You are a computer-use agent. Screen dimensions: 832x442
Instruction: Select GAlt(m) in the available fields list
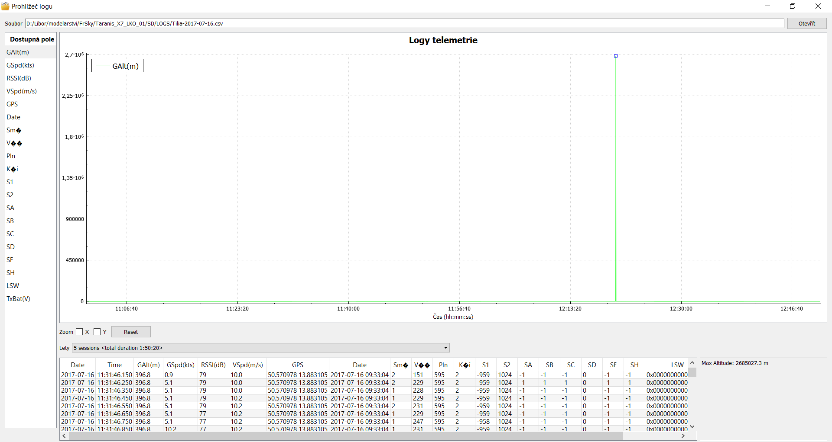(x=31, y=52)
